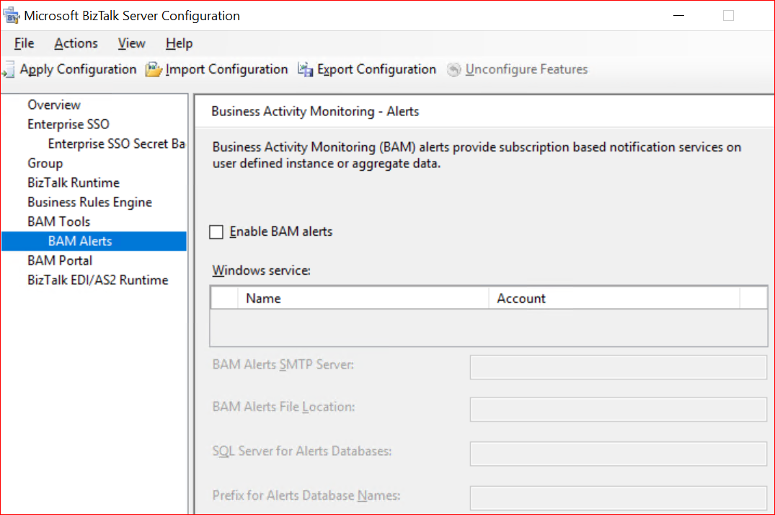775x515 pixels.
Task: Click the BizTalk app icon in title bar
Action: (x=12, y=16)
